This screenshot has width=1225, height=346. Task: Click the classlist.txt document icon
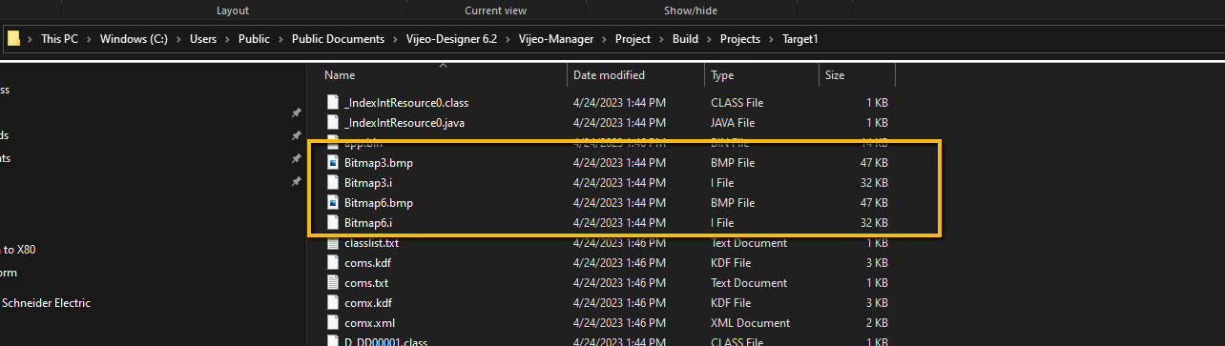tap(332, 243)
